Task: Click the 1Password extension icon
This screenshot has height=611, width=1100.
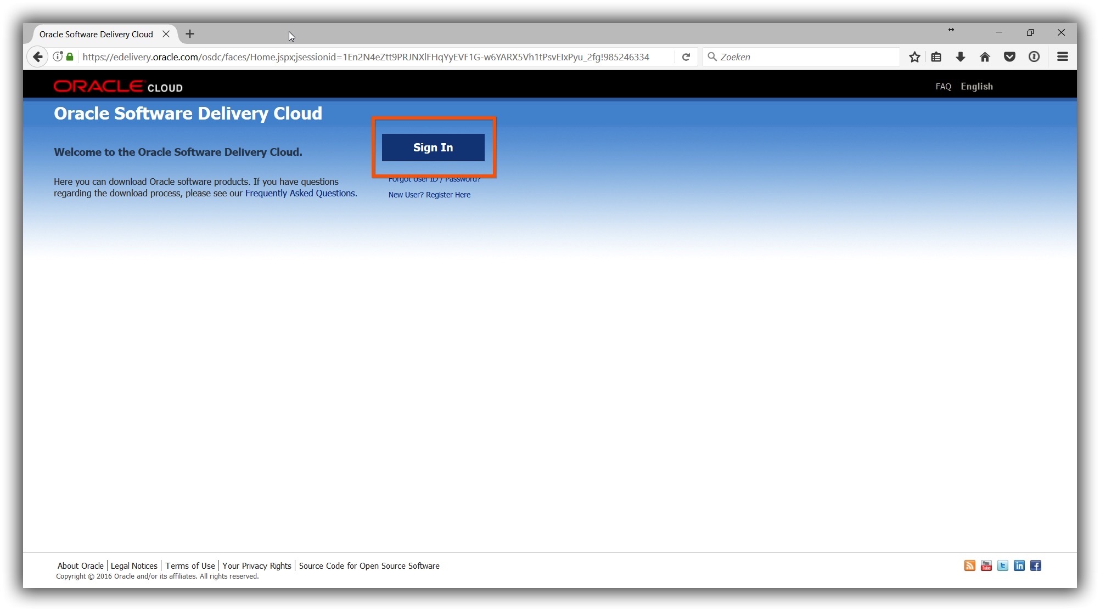Action: pyautogui.click(x=1034, y=56)
